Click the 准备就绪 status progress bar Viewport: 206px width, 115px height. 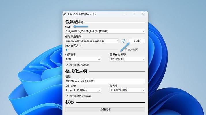coord(105,110)
